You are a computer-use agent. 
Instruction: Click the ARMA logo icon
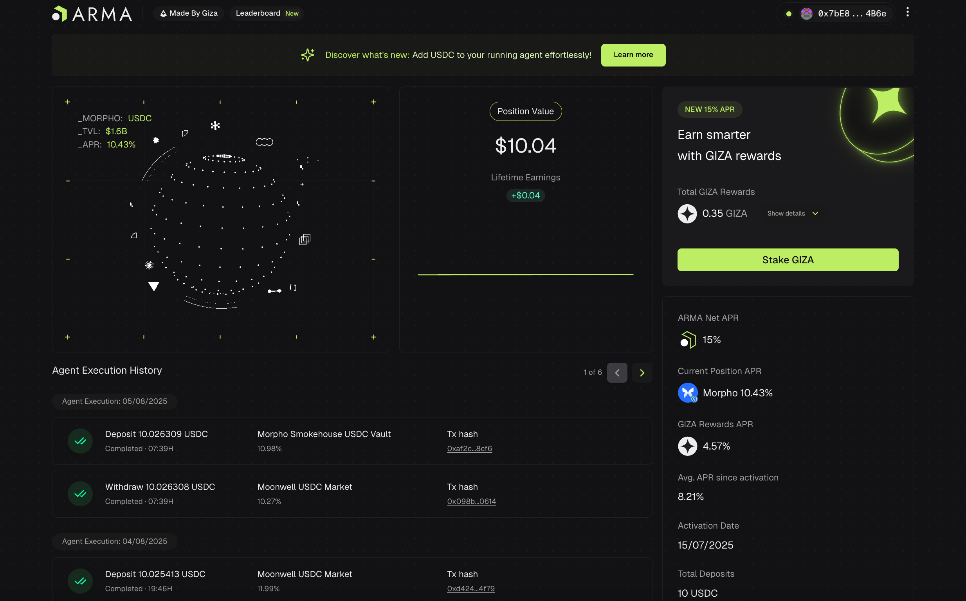tap(59, 14)
